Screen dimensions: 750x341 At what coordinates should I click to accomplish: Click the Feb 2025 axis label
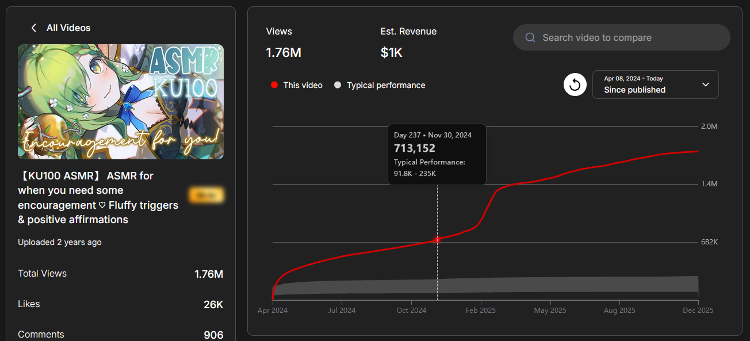click(481, 310)
